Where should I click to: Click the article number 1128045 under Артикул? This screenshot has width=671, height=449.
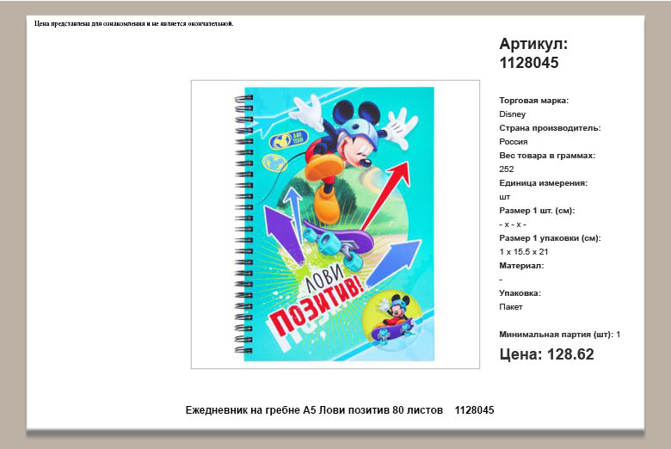tap(529, 63)
